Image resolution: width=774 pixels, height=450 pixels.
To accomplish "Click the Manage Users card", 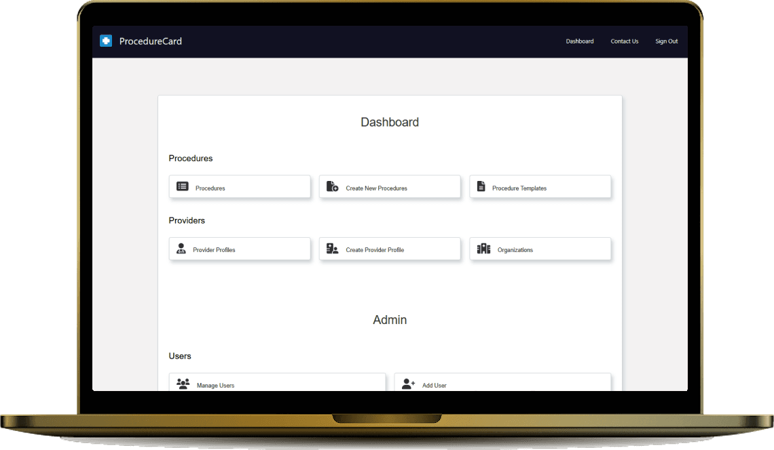I will [x=277, y=384].
